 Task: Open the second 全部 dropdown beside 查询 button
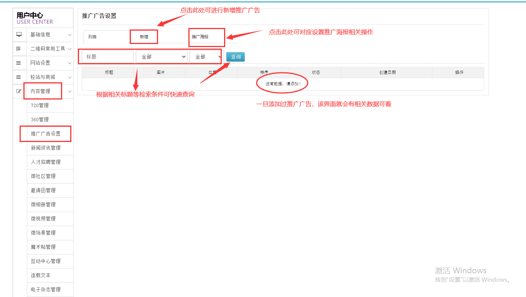(206, 57)
